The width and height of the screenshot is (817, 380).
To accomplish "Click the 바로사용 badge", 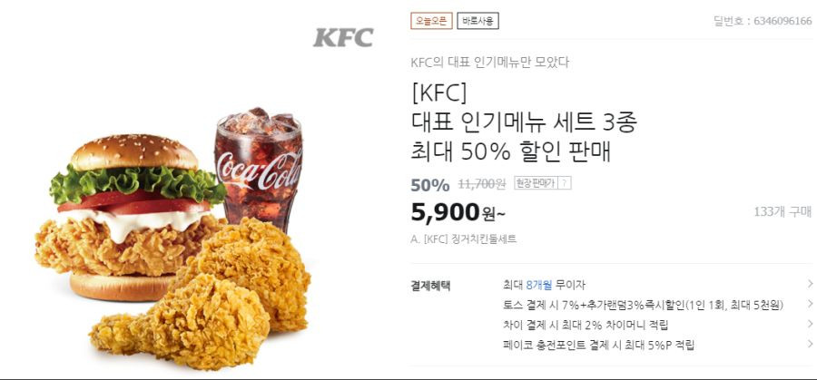I will [x=477, y=21].
